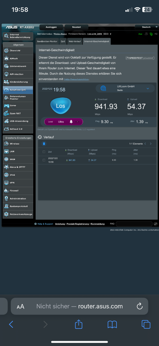Start speed test with Los button
Viewport: 159px width, 346px height.
coord(61,106)
